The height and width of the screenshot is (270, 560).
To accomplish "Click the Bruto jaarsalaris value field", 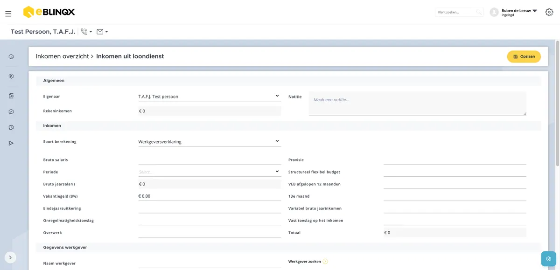I will [210, 184].
